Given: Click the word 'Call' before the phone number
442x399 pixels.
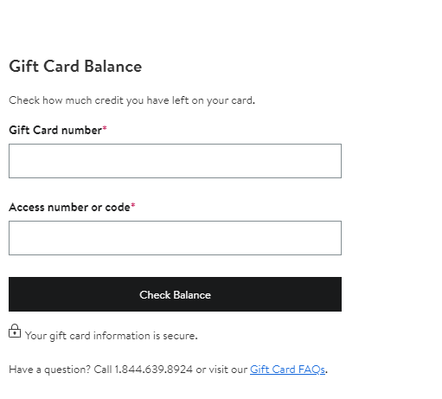Looking at the screenshot, I should pyautogui.click(x=103, y=370).
